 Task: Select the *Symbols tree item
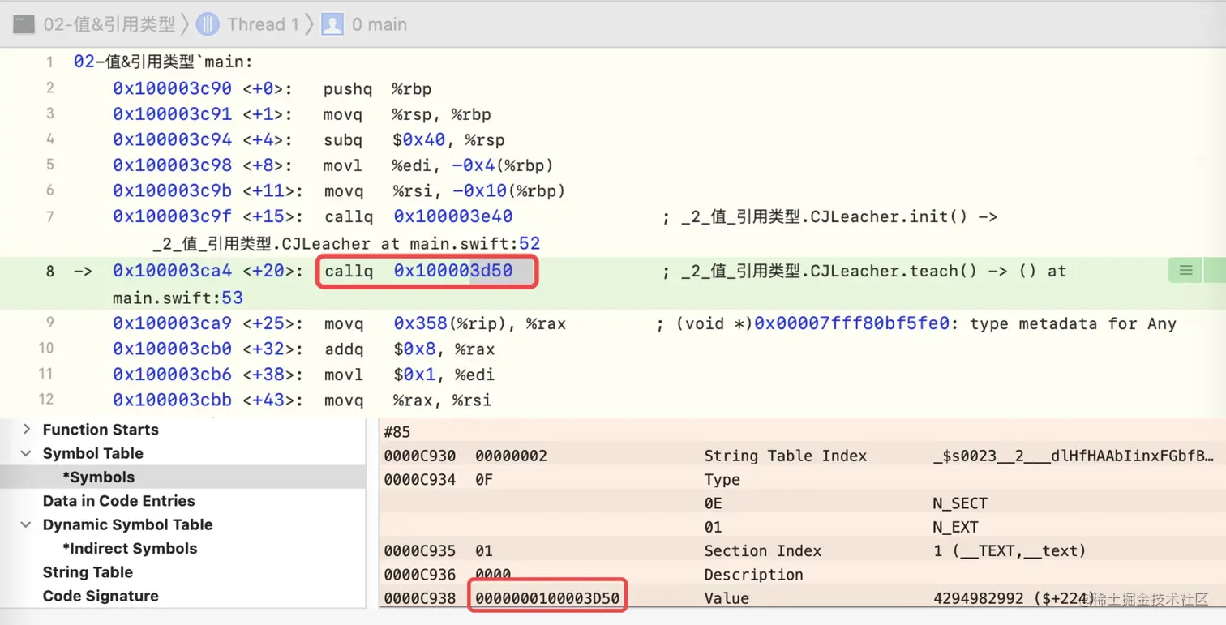[x=99, y=477]
